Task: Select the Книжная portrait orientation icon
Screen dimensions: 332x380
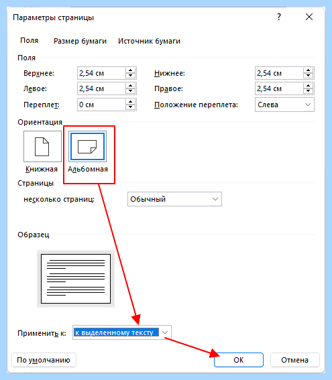Action: pyautogui.click(x=42, y=146)
